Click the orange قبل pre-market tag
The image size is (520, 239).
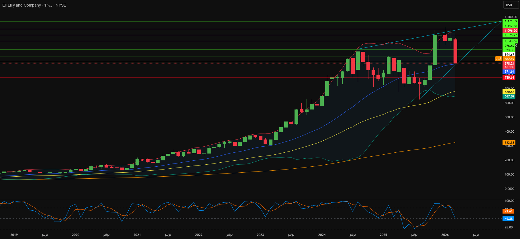click(x=499, y=59)
